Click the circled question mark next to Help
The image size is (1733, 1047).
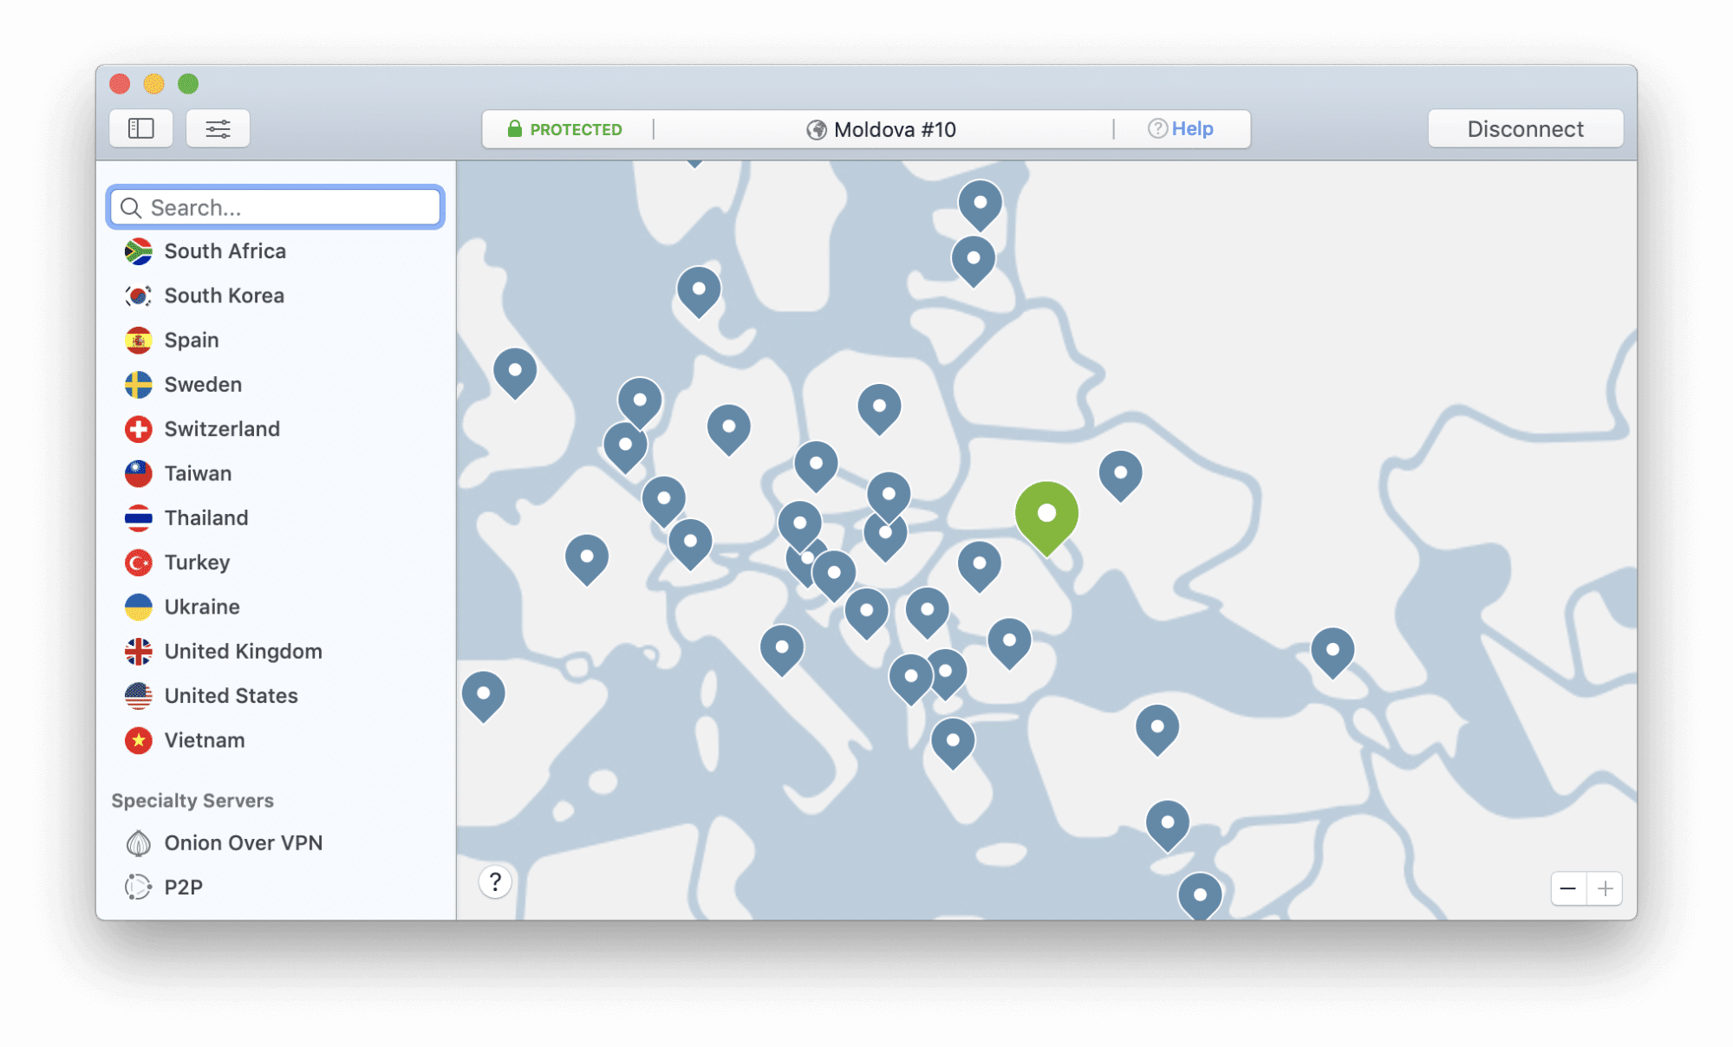tap(1157, 128)
